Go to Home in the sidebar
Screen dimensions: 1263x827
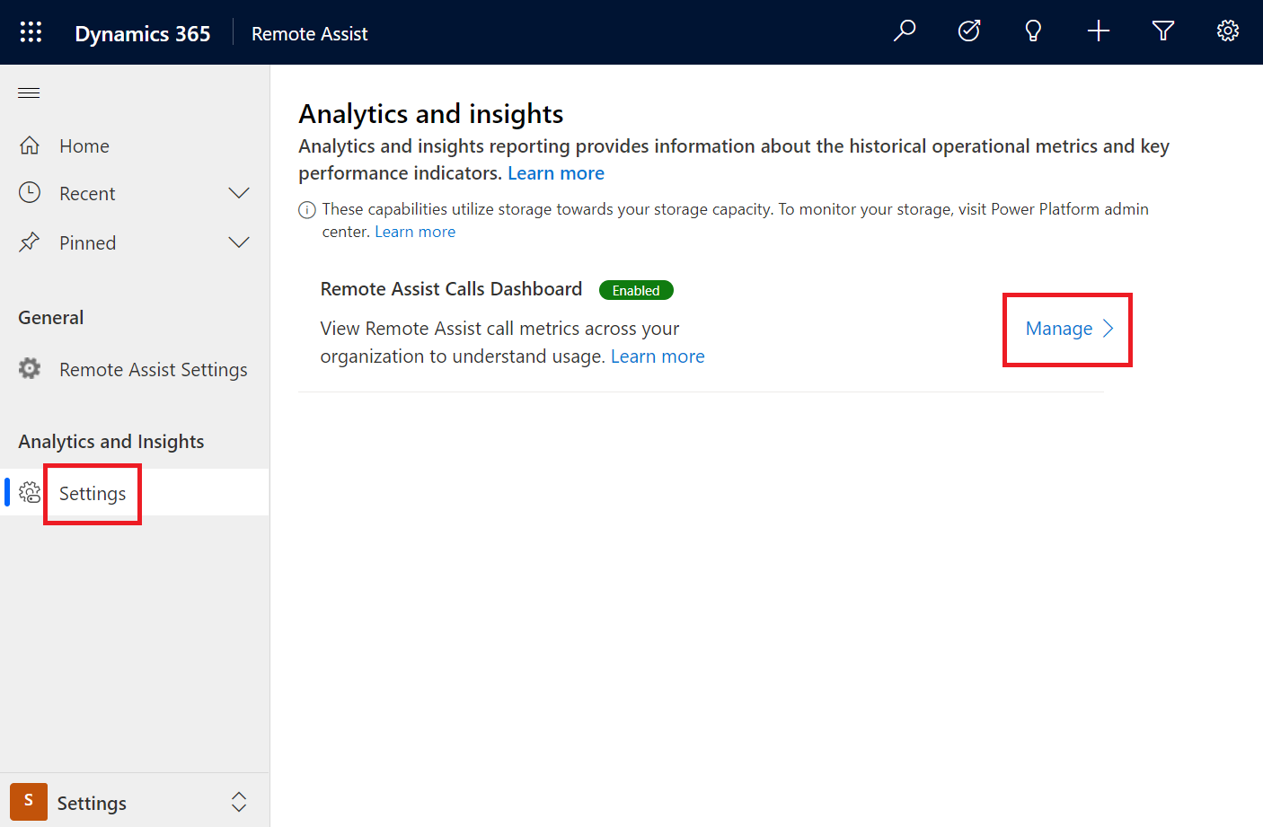pyautogui.click(x=84, y=146)
